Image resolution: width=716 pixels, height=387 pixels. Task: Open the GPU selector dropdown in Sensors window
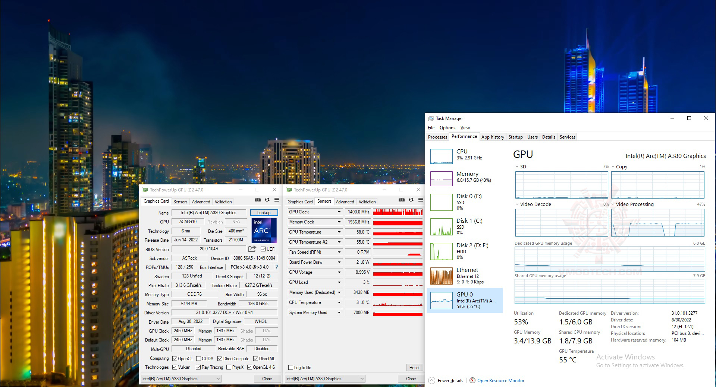click(x=325, y=378)
